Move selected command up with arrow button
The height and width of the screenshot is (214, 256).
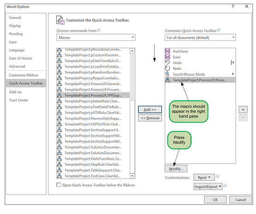[243, 110]
